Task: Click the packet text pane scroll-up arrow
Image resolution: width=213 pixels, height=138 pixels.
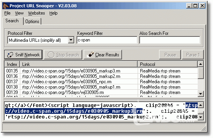Action: [x=200, y=105]
